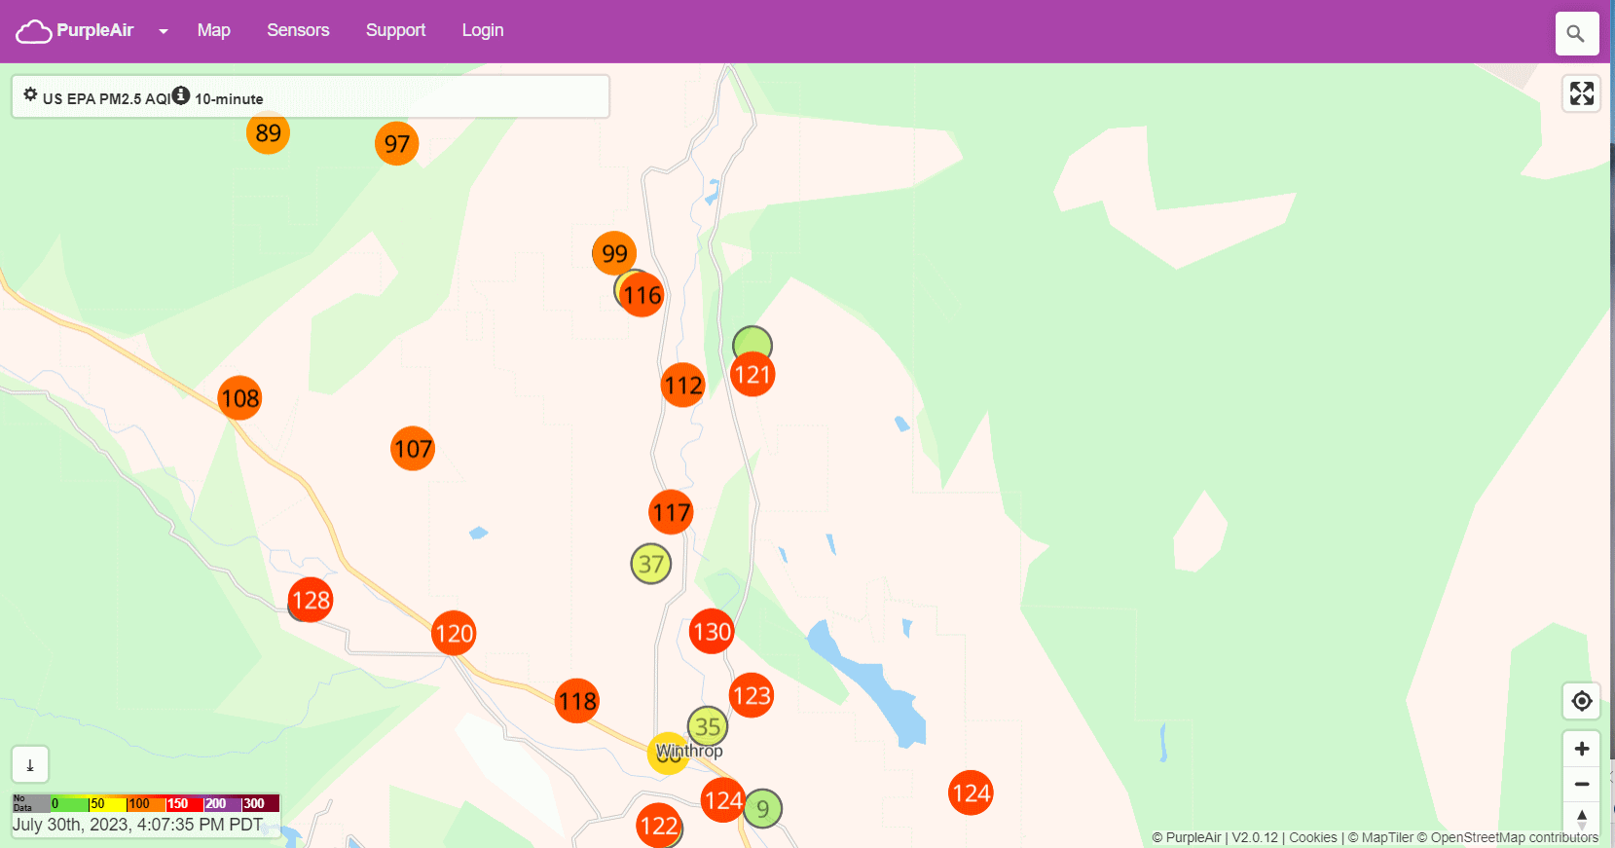Select the sensor marker reading 130
The height and width of the screenshot is (848, 1615).
712,632
